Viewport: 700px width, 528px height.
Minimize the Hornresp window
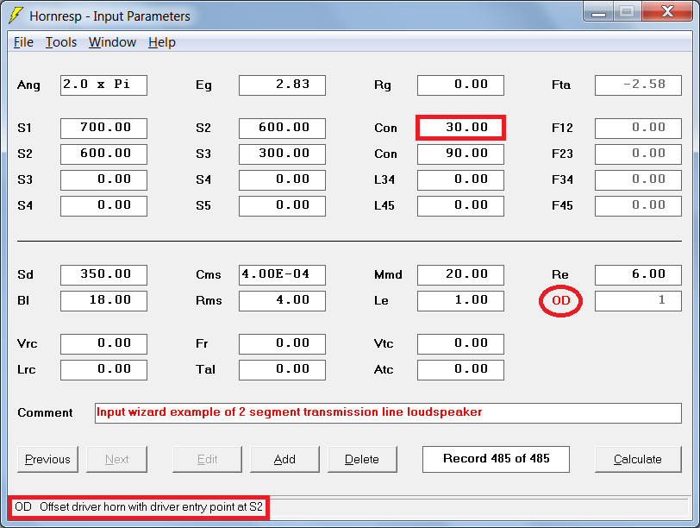click(x=598, y=11)
